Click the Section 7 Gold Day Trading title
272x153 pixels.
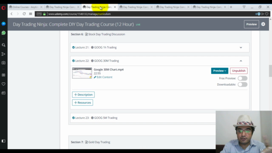coord(99,142)
